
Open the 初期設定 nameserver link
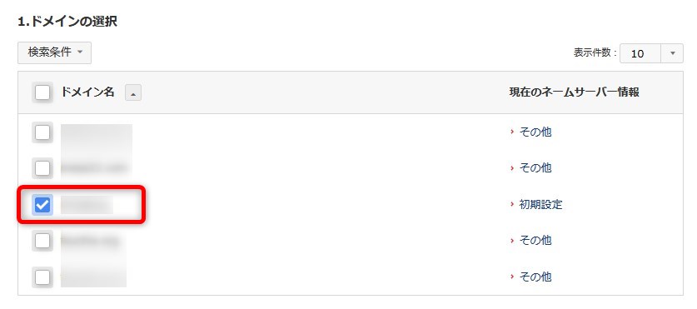(x=540, y=205)
